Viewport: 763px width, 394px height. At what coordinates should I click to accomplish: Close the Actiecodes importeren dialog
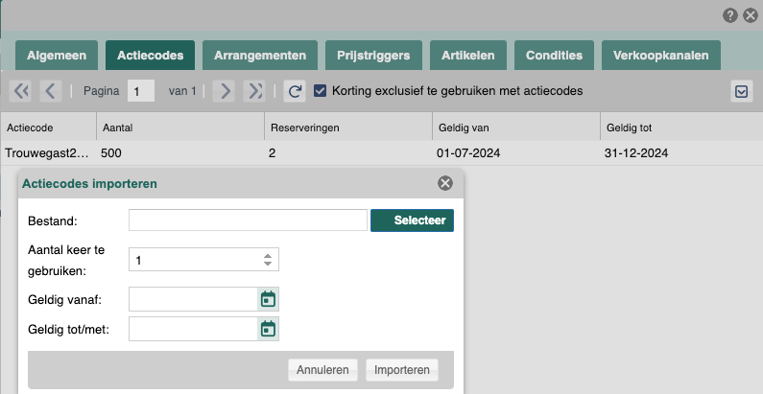click(x=444, y=183)
